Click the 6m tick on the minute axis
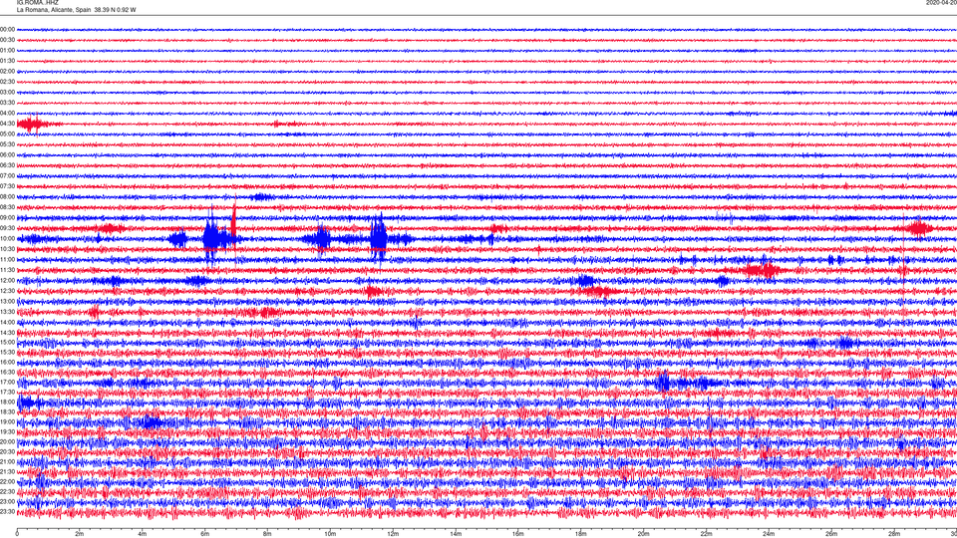Screen dimensions: 957x538 click(x=205, y=534)
